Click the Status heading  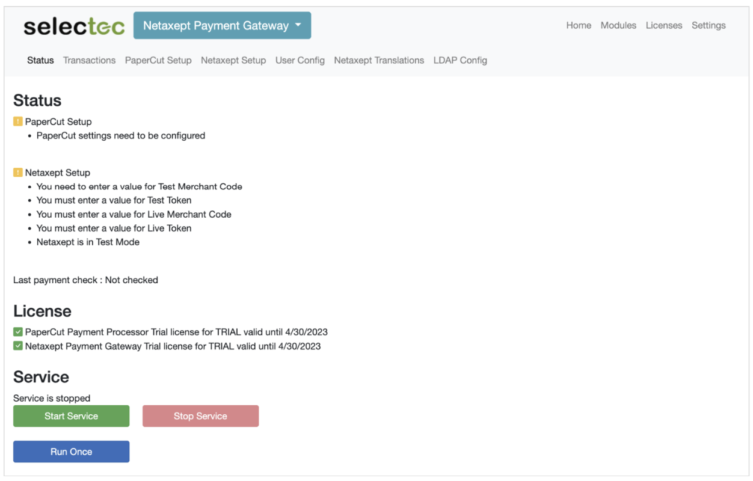(x=37, y=100)
